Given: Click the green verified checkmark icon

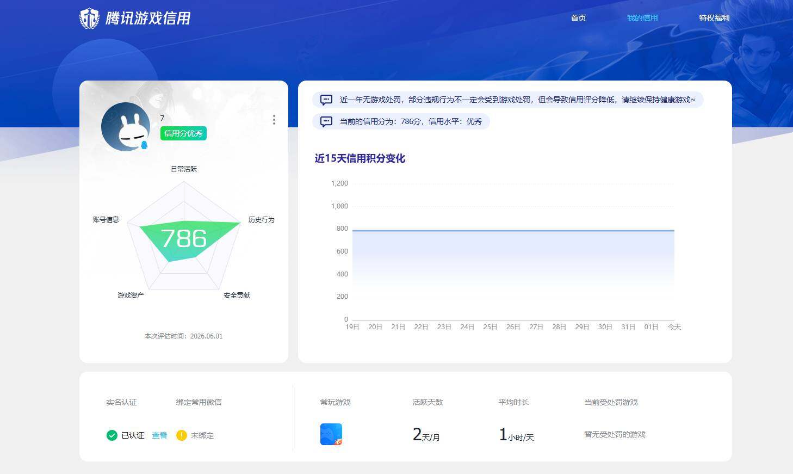Looking at the screenshot, I should click(112, 435).
